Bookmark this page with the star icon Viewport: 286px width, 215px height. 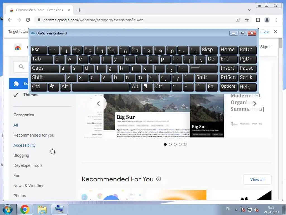(x=247, y=20)
